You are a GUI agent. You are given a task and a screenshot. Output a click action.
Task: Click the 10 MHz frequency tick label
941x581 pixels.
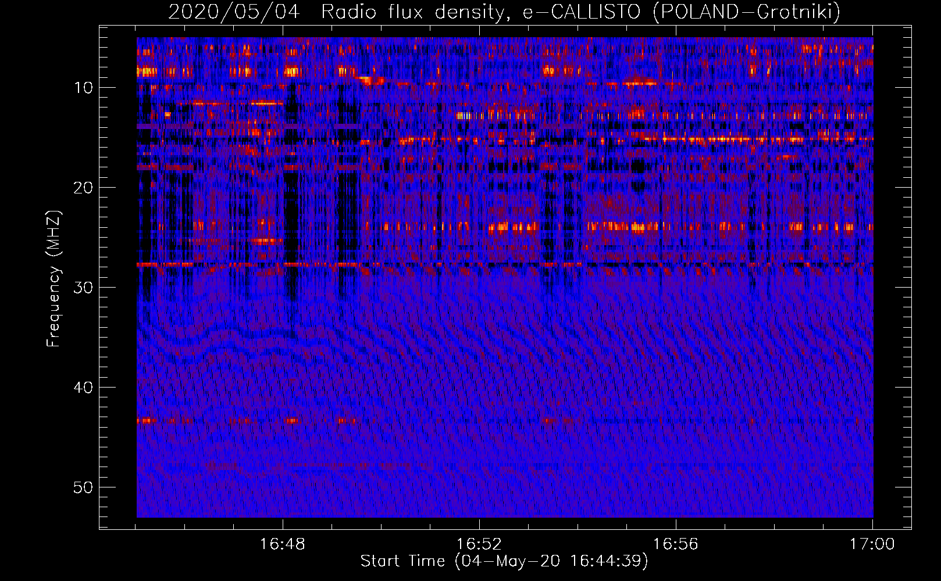coord(83,88)
